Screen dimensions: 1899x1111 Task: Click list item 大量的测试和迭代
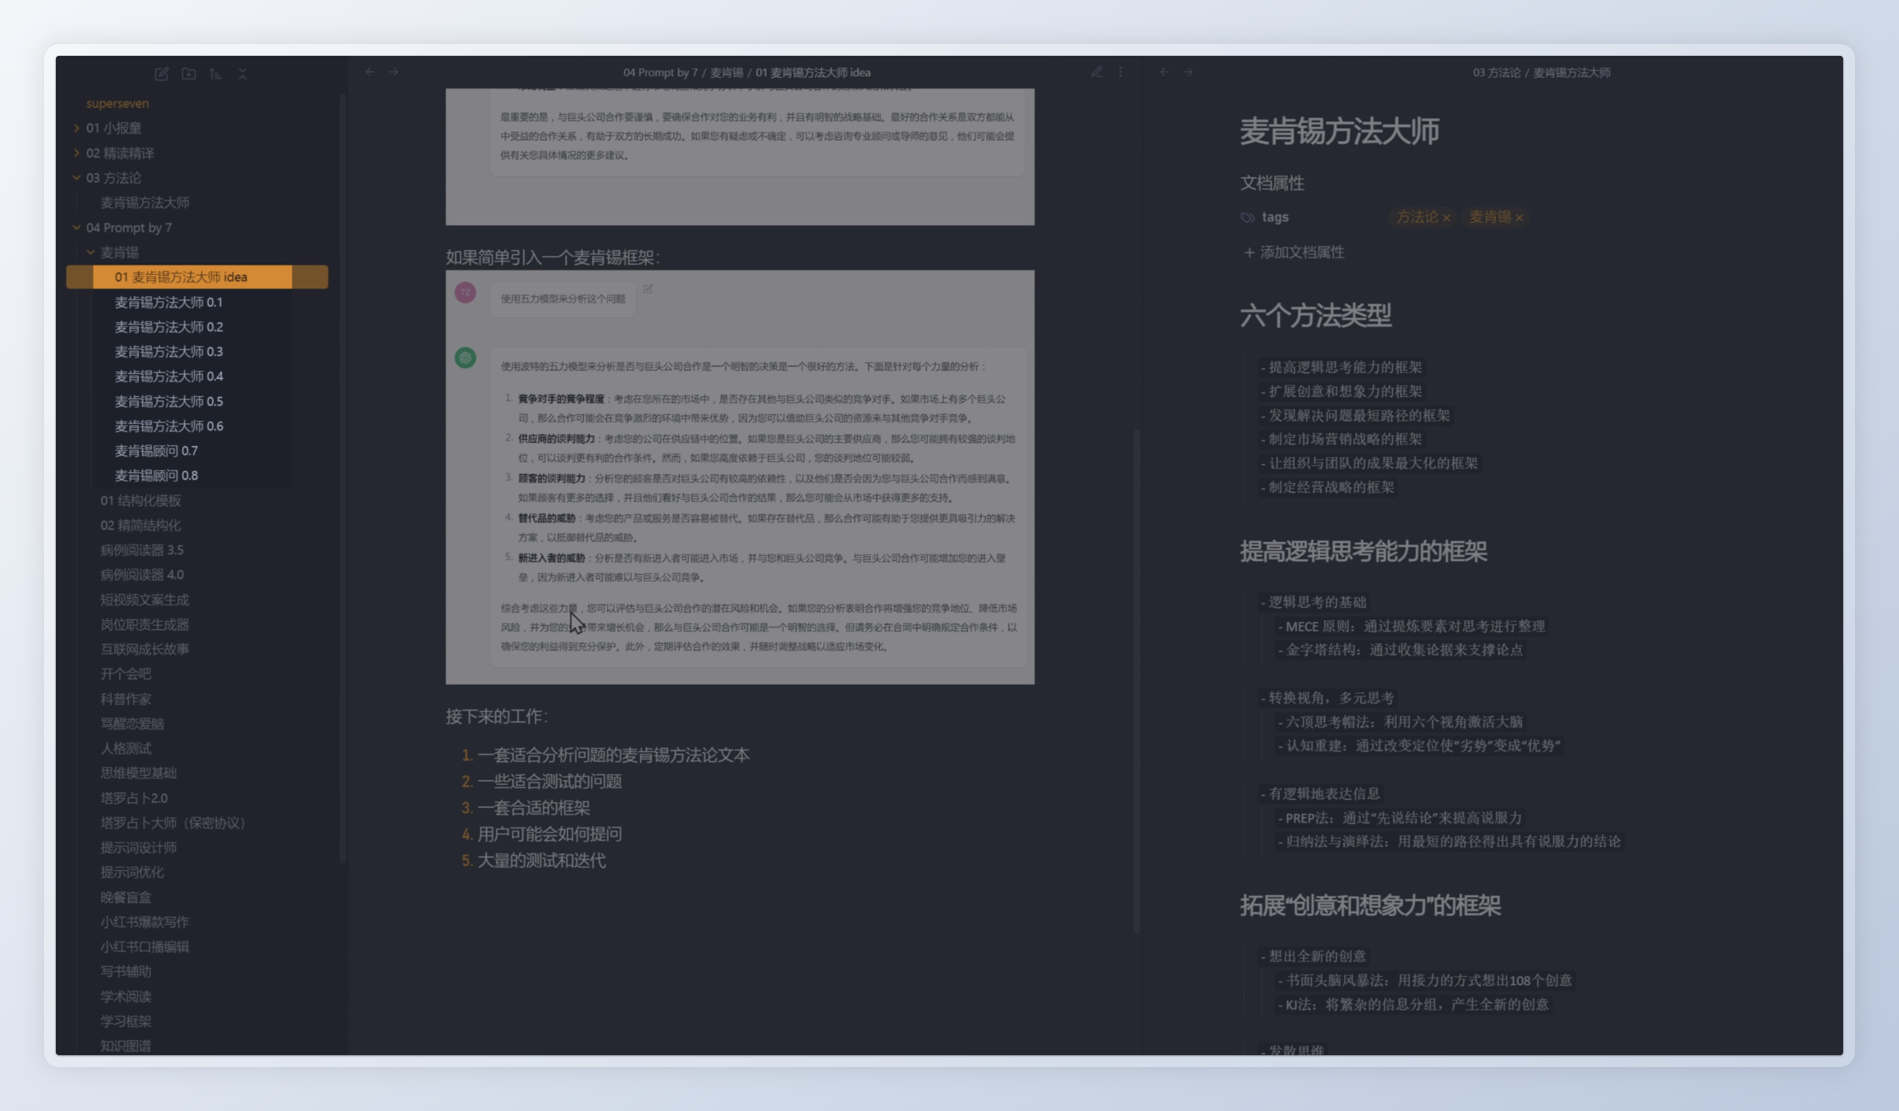click(x=541, y=860)
